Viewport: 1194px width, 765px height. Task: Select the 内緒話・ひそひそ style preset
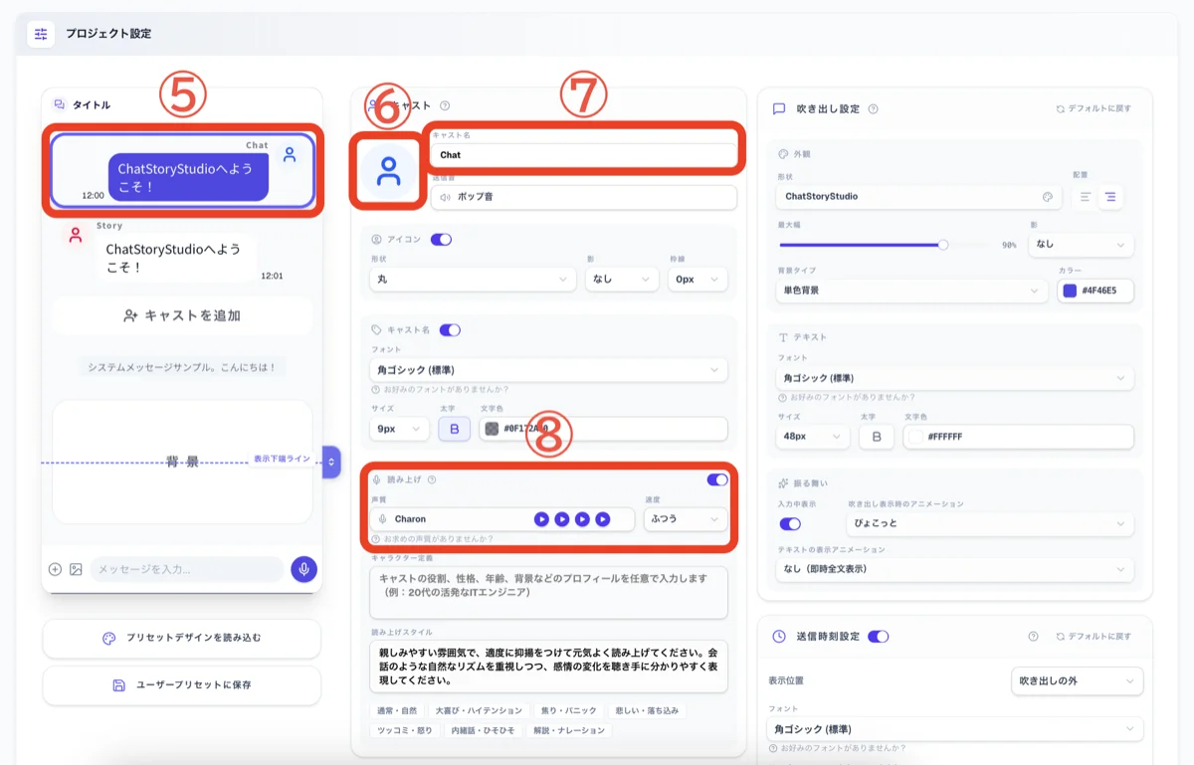[x=483, y=730]
